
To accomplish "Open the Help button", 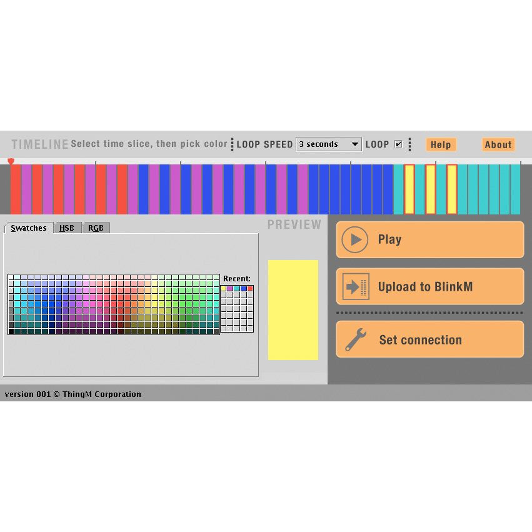I will click(x=441, y=144).
